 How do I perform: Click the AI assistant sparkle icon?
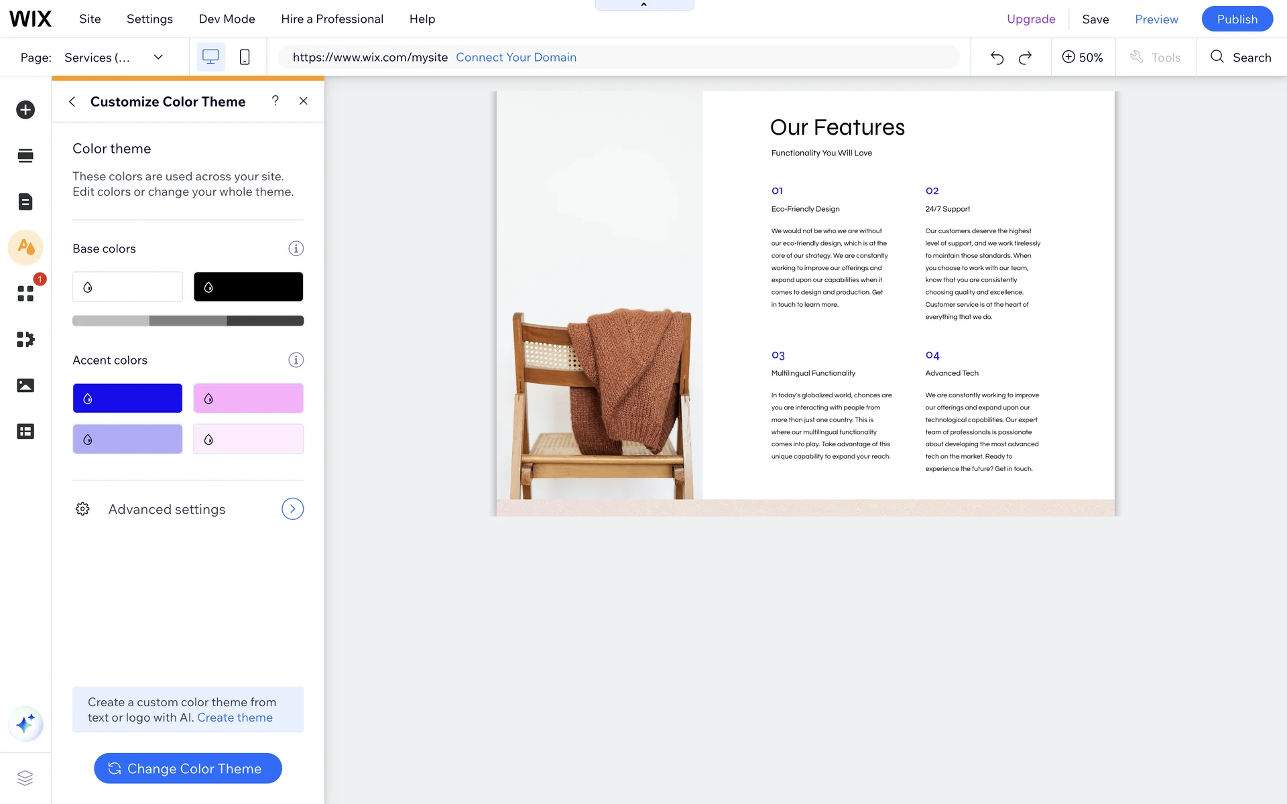coord(25,724)
